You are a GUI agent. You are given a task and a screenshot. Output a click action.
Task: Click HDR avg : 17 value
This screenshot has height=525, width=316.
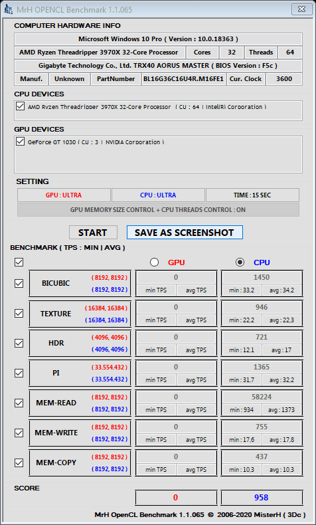point(282,350)
